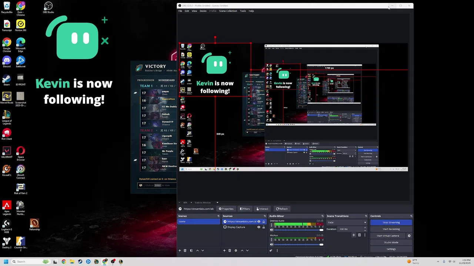Open the Help menu in OBS
474x266 pixels.
click(251, 11)
